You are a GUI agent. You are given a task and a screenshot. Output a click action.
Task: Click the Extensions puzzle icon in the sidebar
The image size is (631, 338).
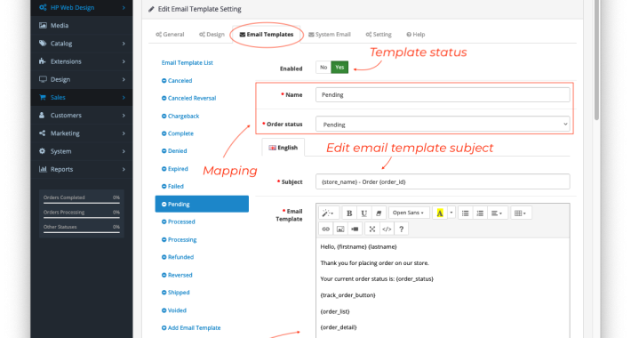[43, 61]
